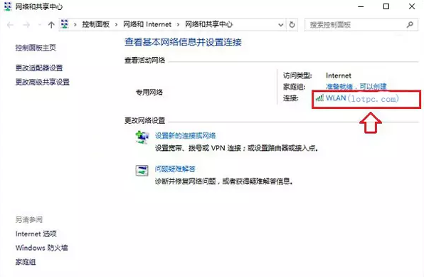Open 家庭组 link in sidebar
This screenshot has width=424, height=277.
(x=26, y=262)
